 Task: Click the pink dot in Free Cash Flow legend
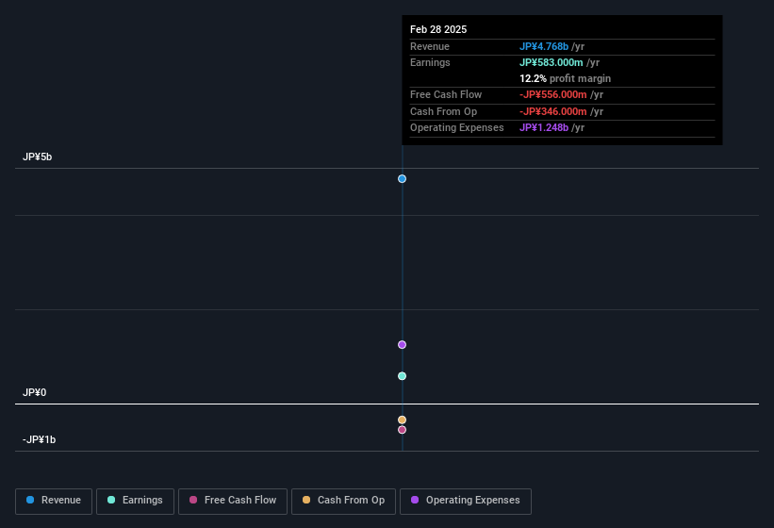click(x=193, y=500)
